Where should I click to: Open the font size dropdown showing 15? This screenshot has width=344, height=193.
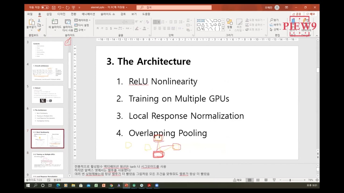[x=129, y=22]
